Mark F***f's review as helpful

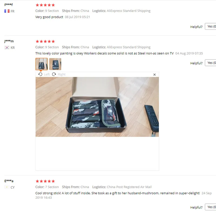pos(211,26)
